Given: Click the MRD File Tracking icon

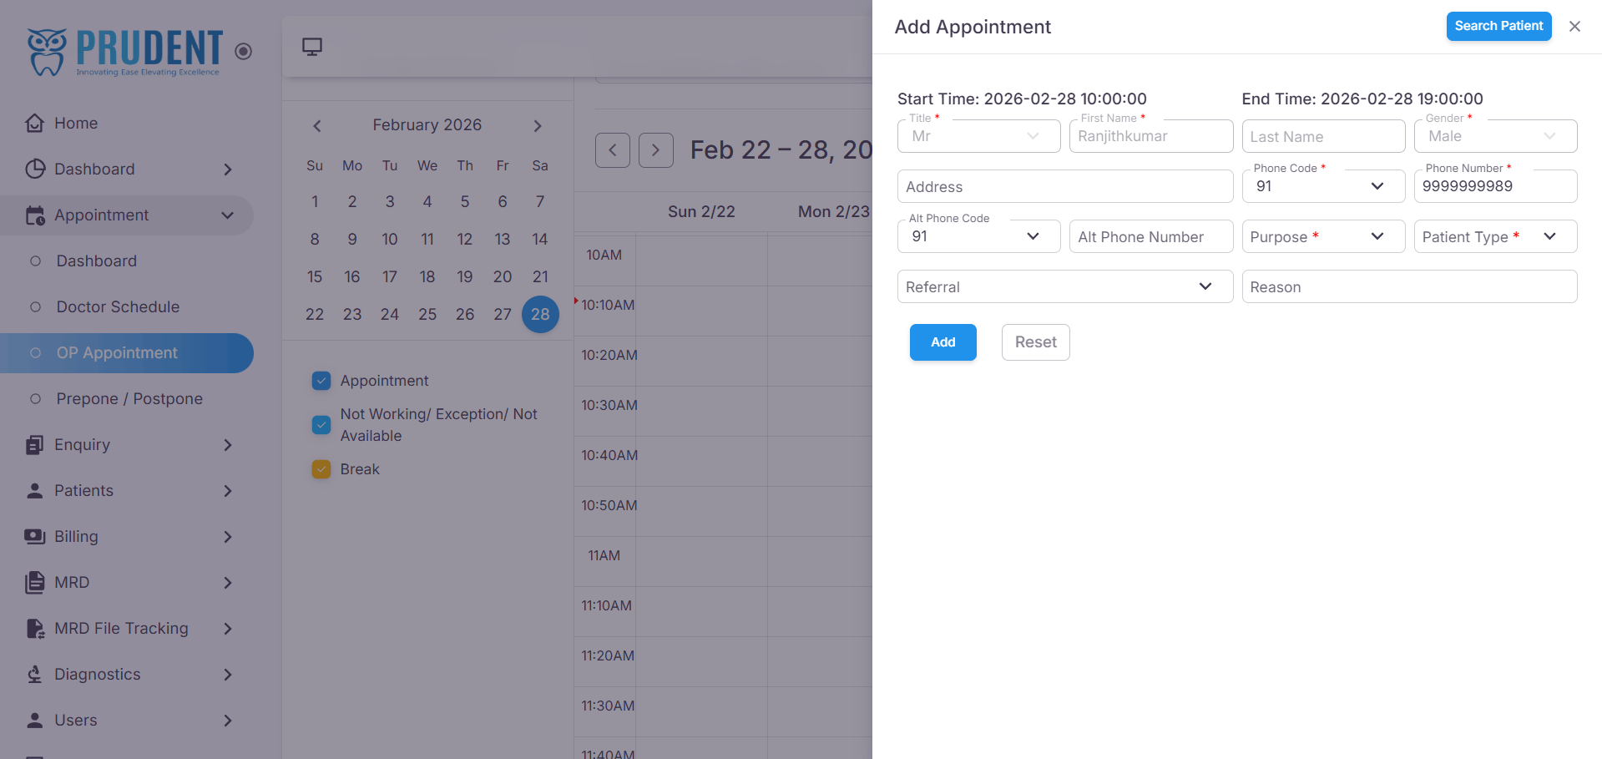Looking at the screenshot, I should tap(34, 629).
